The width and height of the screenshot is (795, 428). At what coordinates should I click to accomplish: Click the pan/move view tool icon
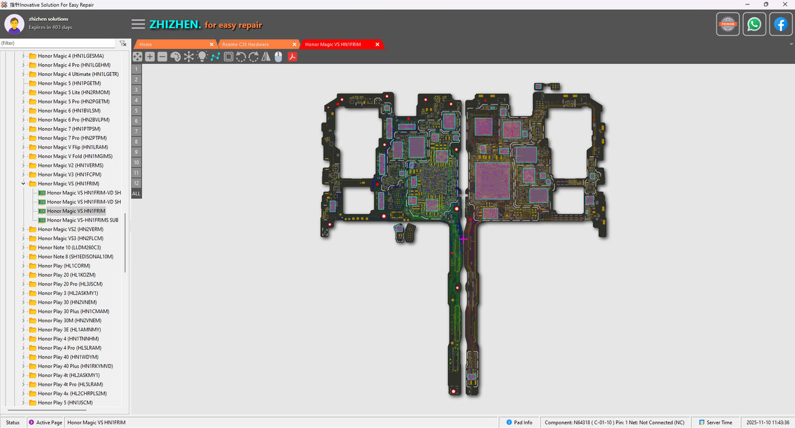(x=137, y=57)
